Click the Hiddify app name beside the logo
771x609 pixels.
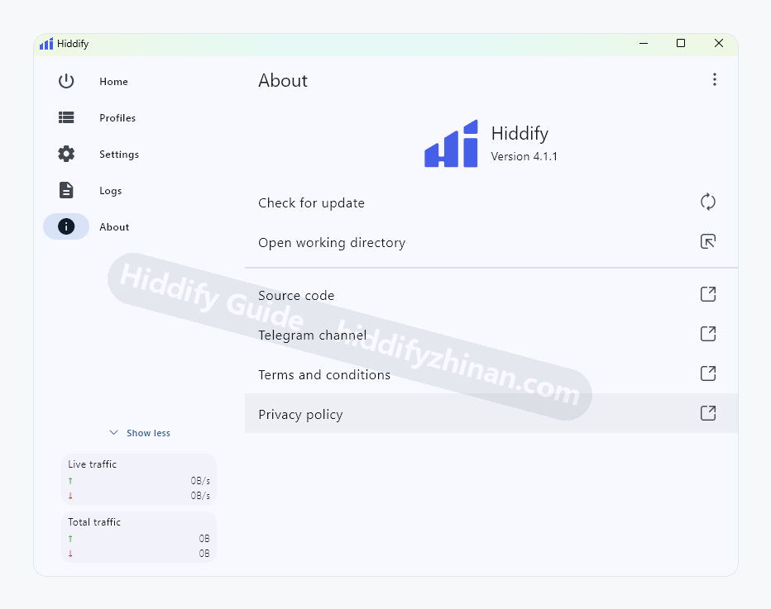(520, 134)
